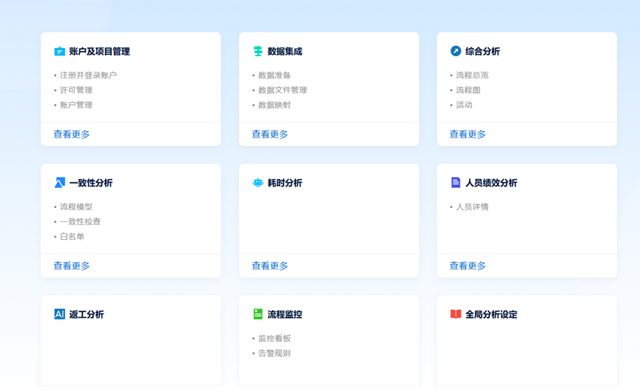The image size is (640, 387).
Task: Open the 耗时分析 heading
Action: [x=285, y=183]
